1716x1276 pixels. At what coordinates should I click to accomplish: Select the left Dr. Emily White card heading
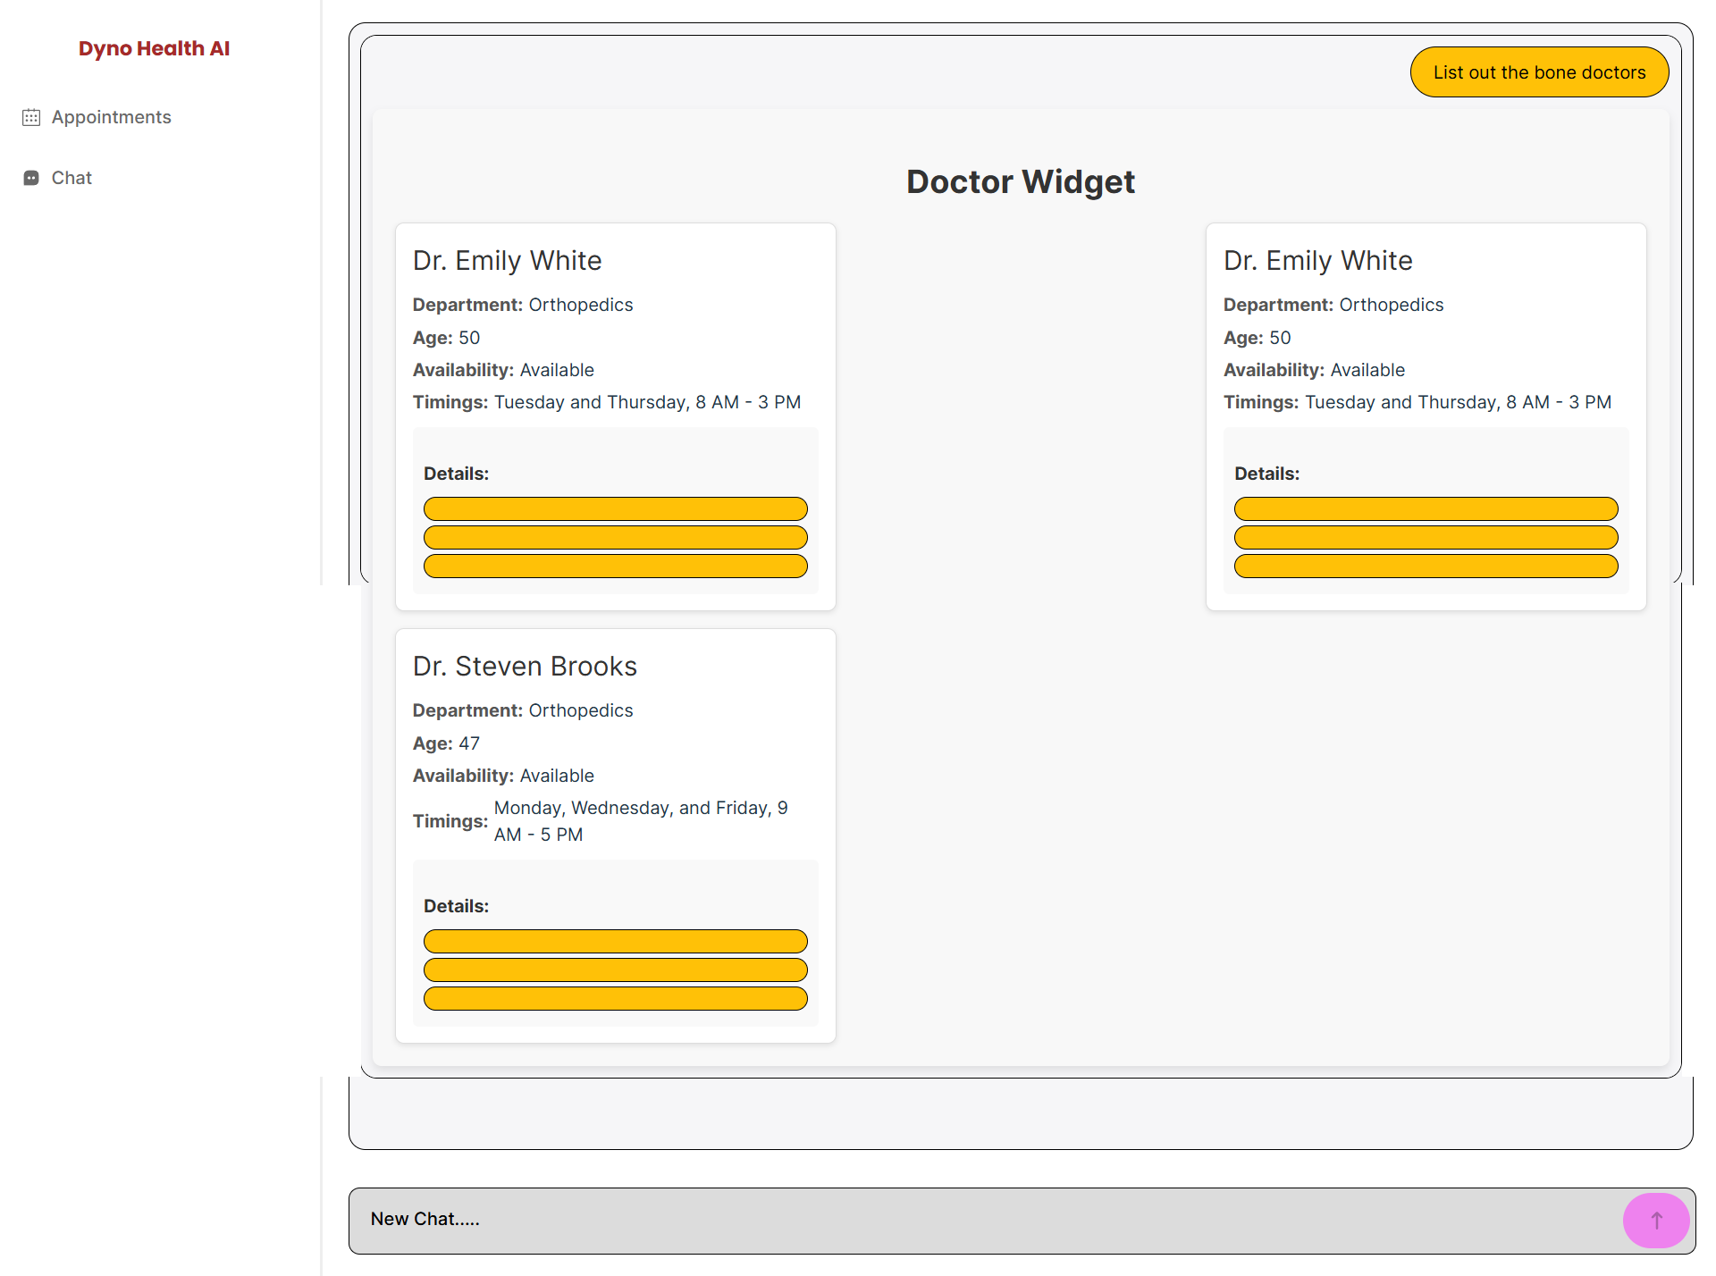point(507,261)
